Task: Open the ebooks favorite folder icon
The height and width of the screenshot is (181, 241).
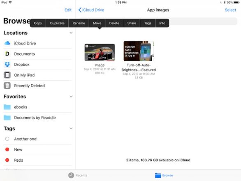Action: (x=7, y=107)
